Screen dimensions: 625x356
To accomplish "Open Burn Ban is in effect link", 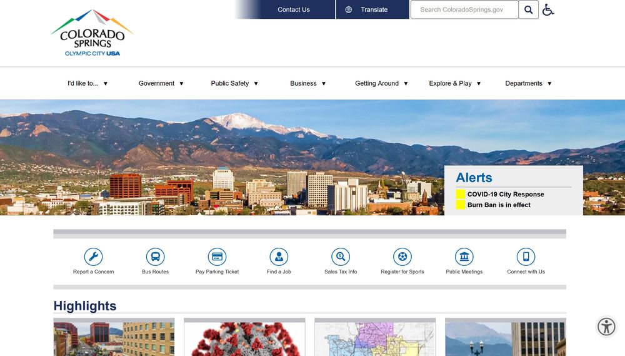I will (499, 205).
